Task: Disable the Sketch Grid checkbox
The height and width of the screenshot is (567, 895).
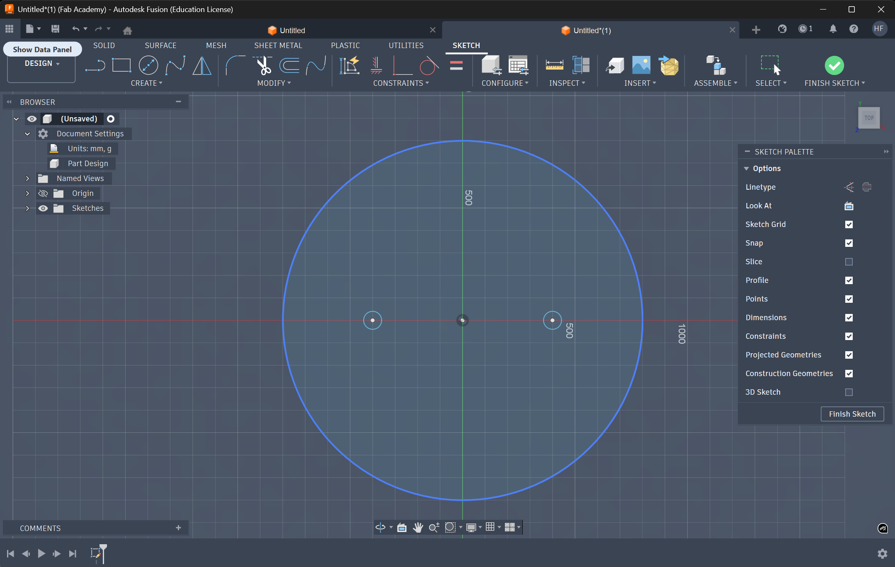Action: coord(849,224)
